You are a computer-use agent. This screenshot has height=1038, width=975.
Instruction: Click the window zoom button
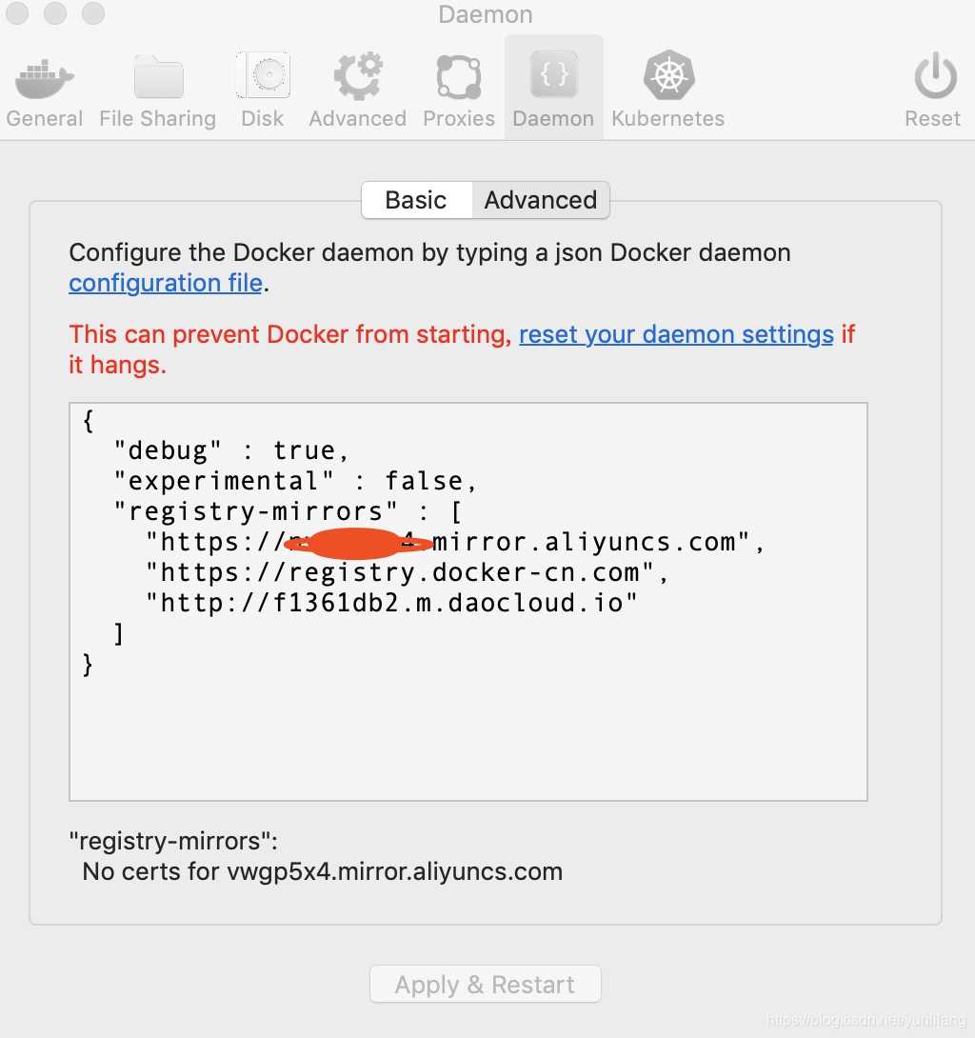[93, 12]
